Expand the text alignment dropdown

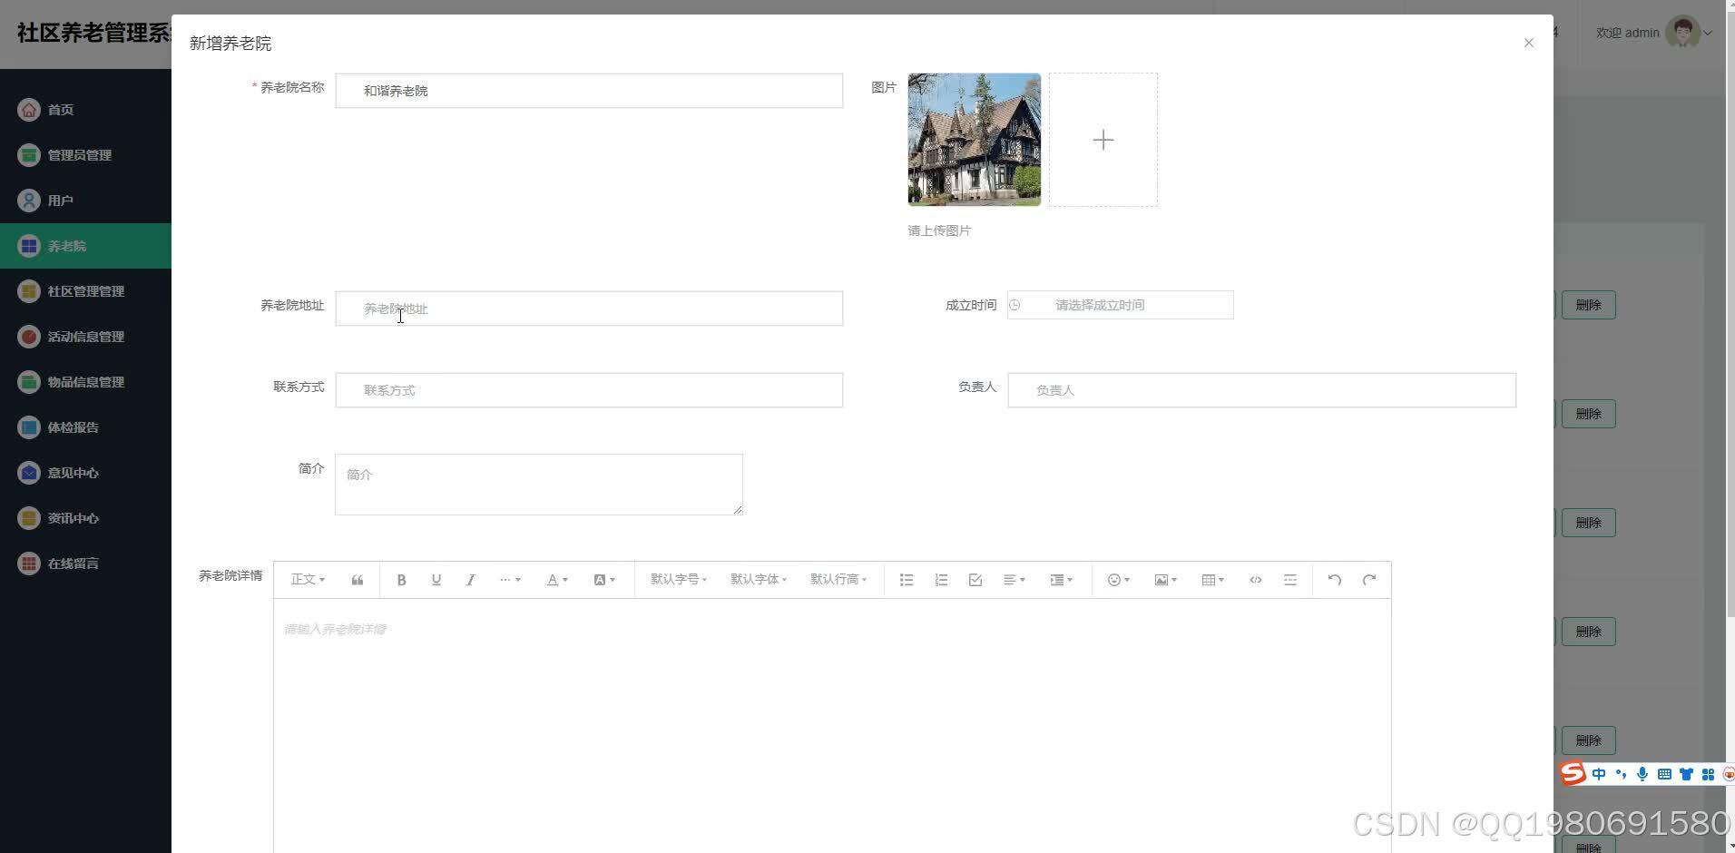[x=1014, y=579]
